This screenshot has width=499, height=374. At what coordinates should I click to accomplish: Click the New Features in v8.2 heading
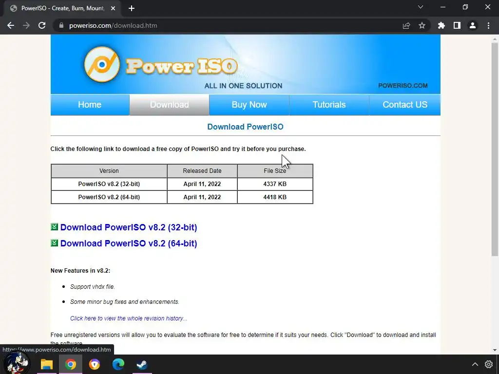pyautogui.click(x=80, y=271)
